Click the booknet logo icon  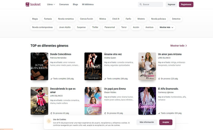coord(28,5)
